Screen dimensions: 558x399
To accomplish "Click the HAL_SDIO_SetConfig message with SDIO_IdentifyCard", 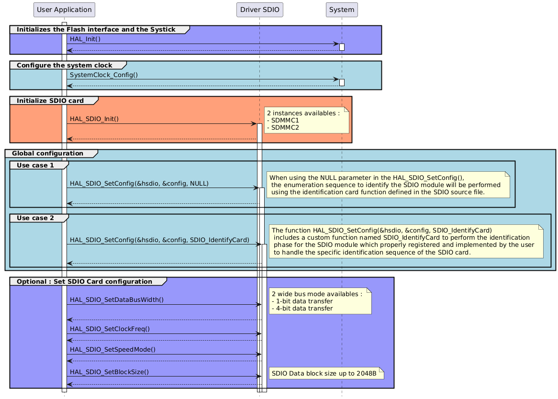I will [x=159, y=240].
